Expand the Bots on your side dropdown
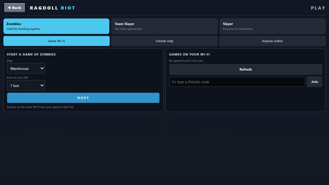This screenshot has width=329, height=185. (26, 86)
